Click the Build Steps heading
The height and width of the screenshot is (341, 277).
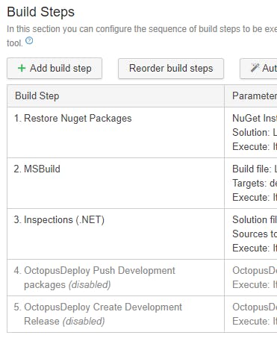coord(41,12)
